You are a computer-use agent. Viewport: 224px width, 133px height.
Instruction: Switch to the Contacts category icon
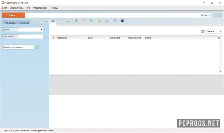(76, 21)
